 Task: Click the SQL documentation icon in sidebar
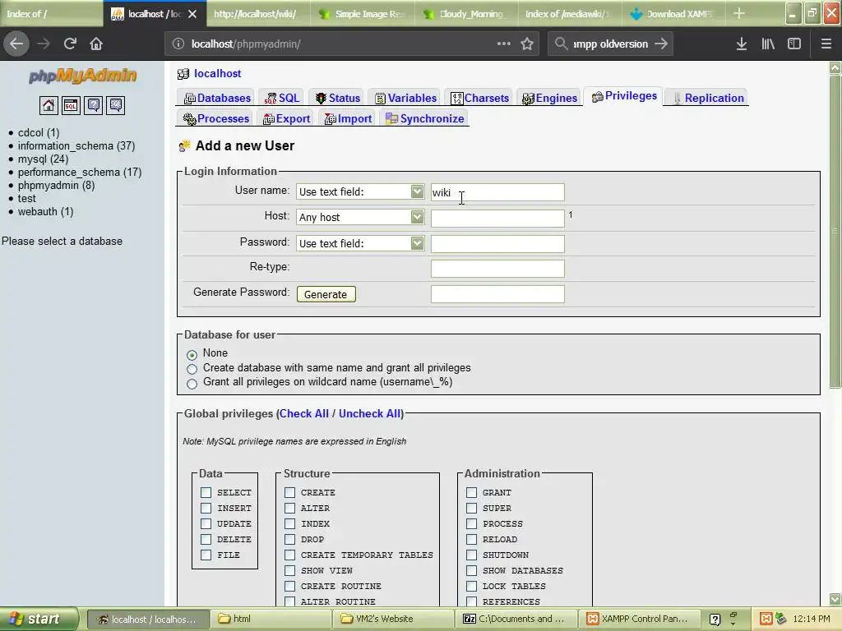tap(115, 105)
